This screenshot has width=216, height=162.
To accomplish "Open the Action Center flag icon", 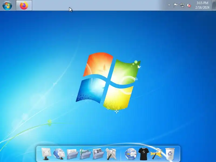I will coord(175,5).
